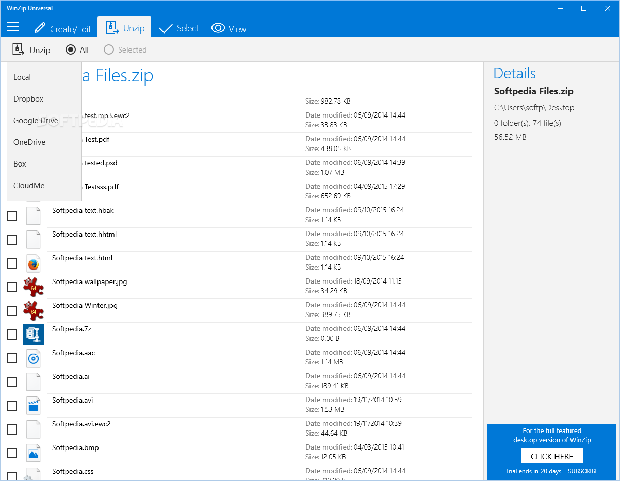The image size is (620, 481).
Task: Select the tested.psd file row name
Action: [101, 163]
